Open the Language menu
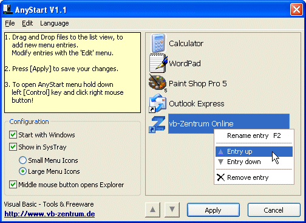 (55, 23)
